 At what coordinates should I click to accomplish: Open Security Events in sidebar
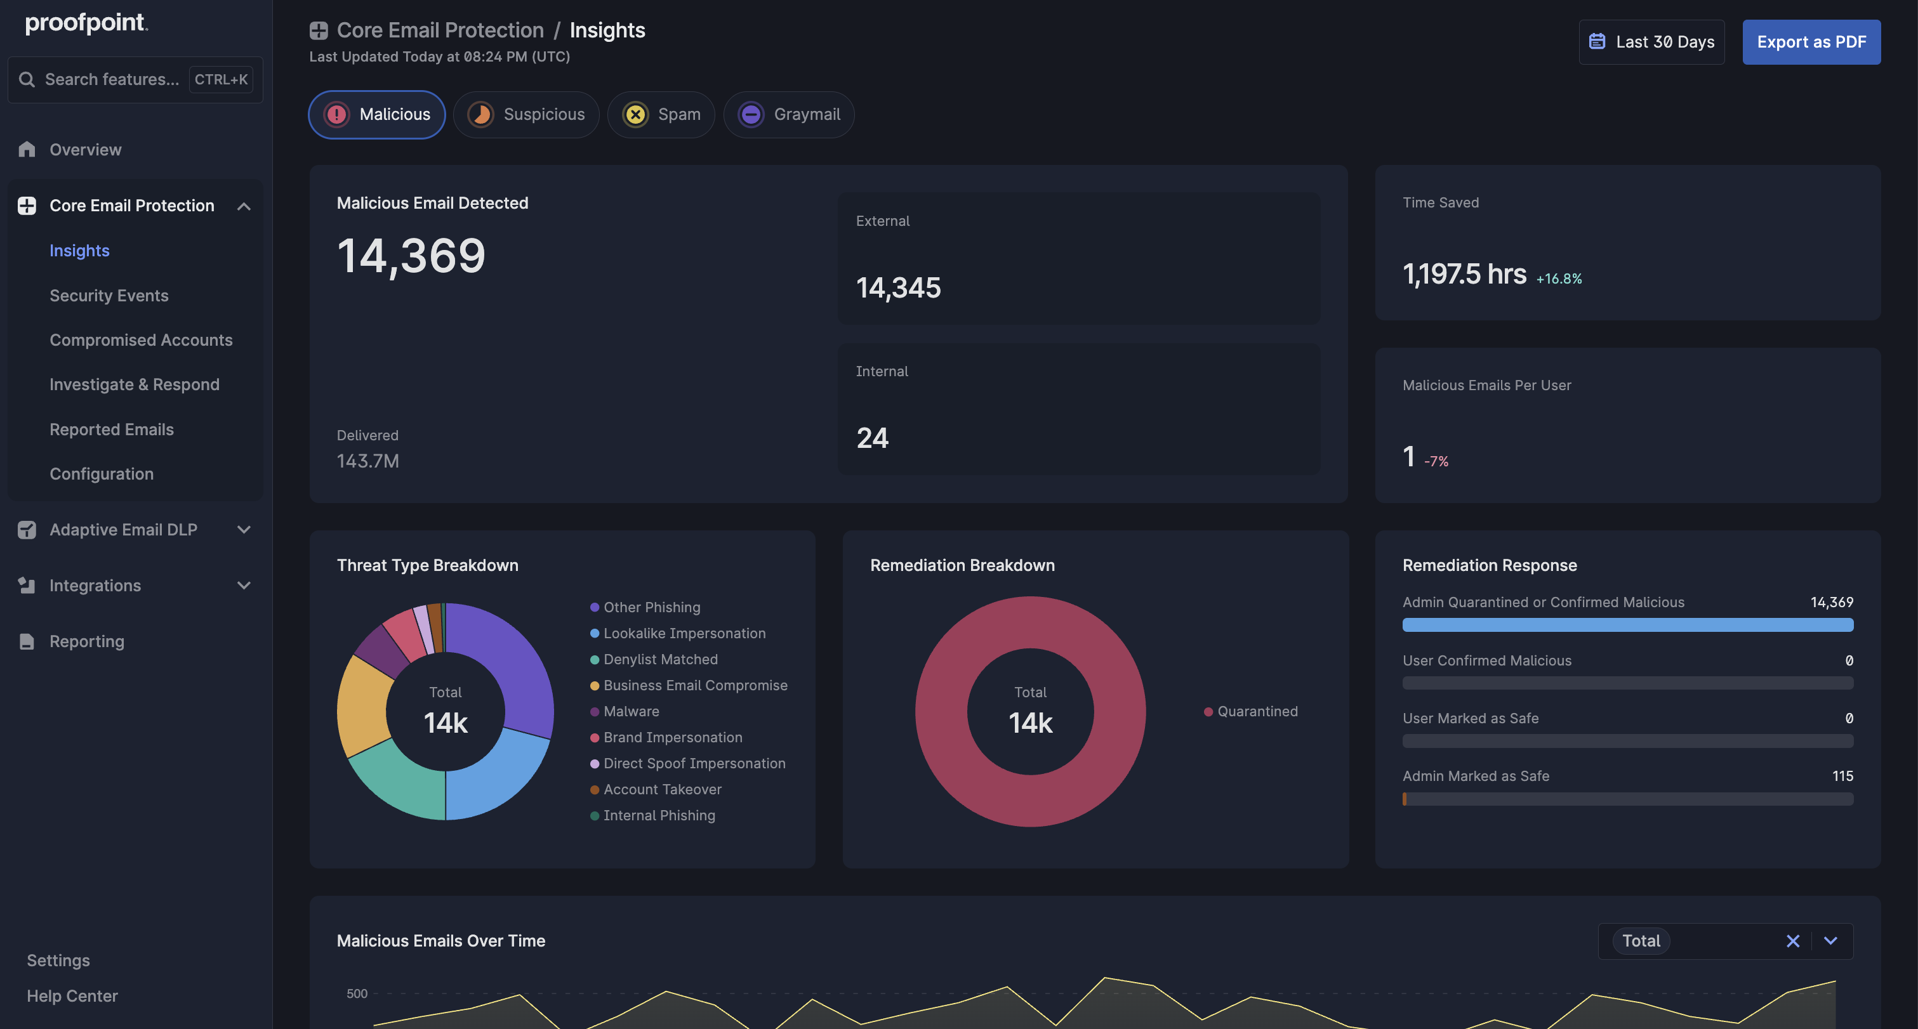[109, 296]
